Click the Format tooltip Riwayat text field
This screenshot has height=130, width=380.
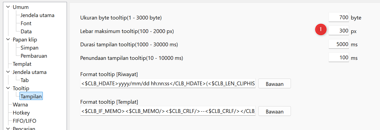coord(168,84)
